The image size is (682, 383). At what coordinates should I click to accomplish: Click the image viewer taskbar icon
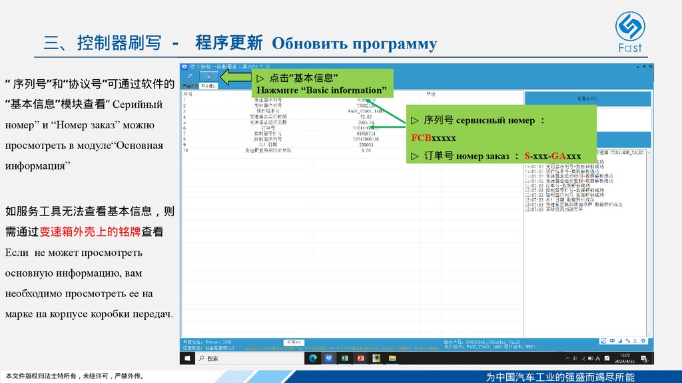tap(376, 358)
